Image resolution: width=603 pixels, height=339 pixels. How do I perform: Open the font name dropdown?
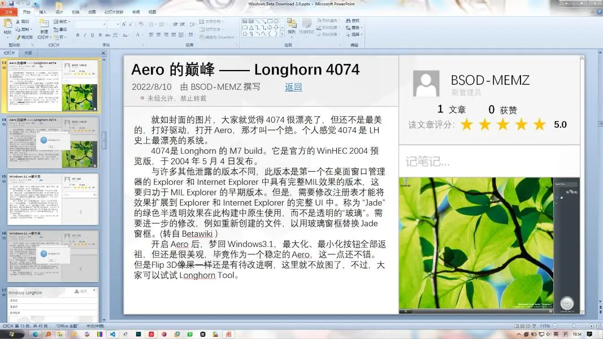pyautogui.click(x=104, y=24)
